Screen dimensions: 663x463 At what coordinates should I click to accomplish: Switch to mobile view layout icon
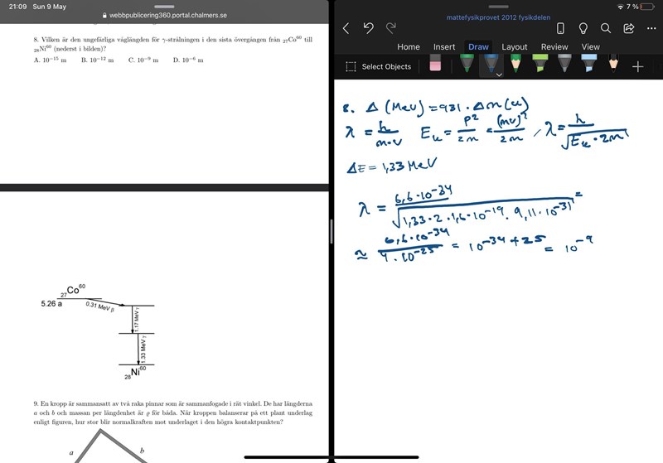point(560,28)
